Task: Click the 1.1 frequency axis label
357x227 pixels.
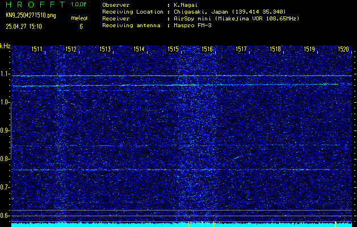Action: pyautogui.click(x=5, y=74)
